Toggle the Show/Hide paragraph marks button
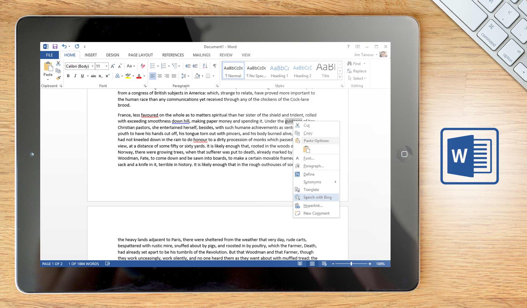This screenshot has width=527, height=308. click(x=214, y=66)
